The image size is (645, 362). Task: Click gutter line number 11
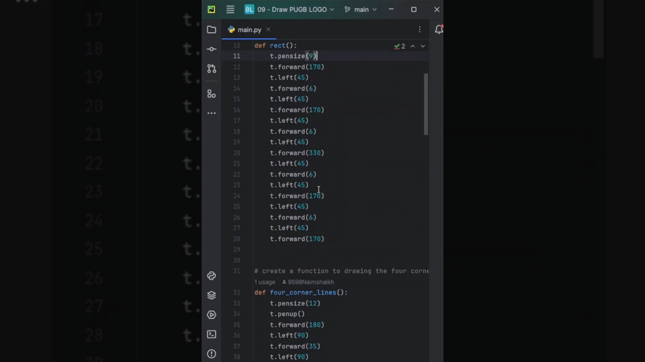(x=236, y=56)
